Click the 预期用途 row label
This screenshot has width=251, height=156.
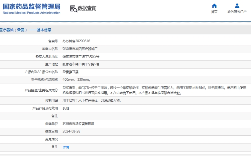coord(51,101)
